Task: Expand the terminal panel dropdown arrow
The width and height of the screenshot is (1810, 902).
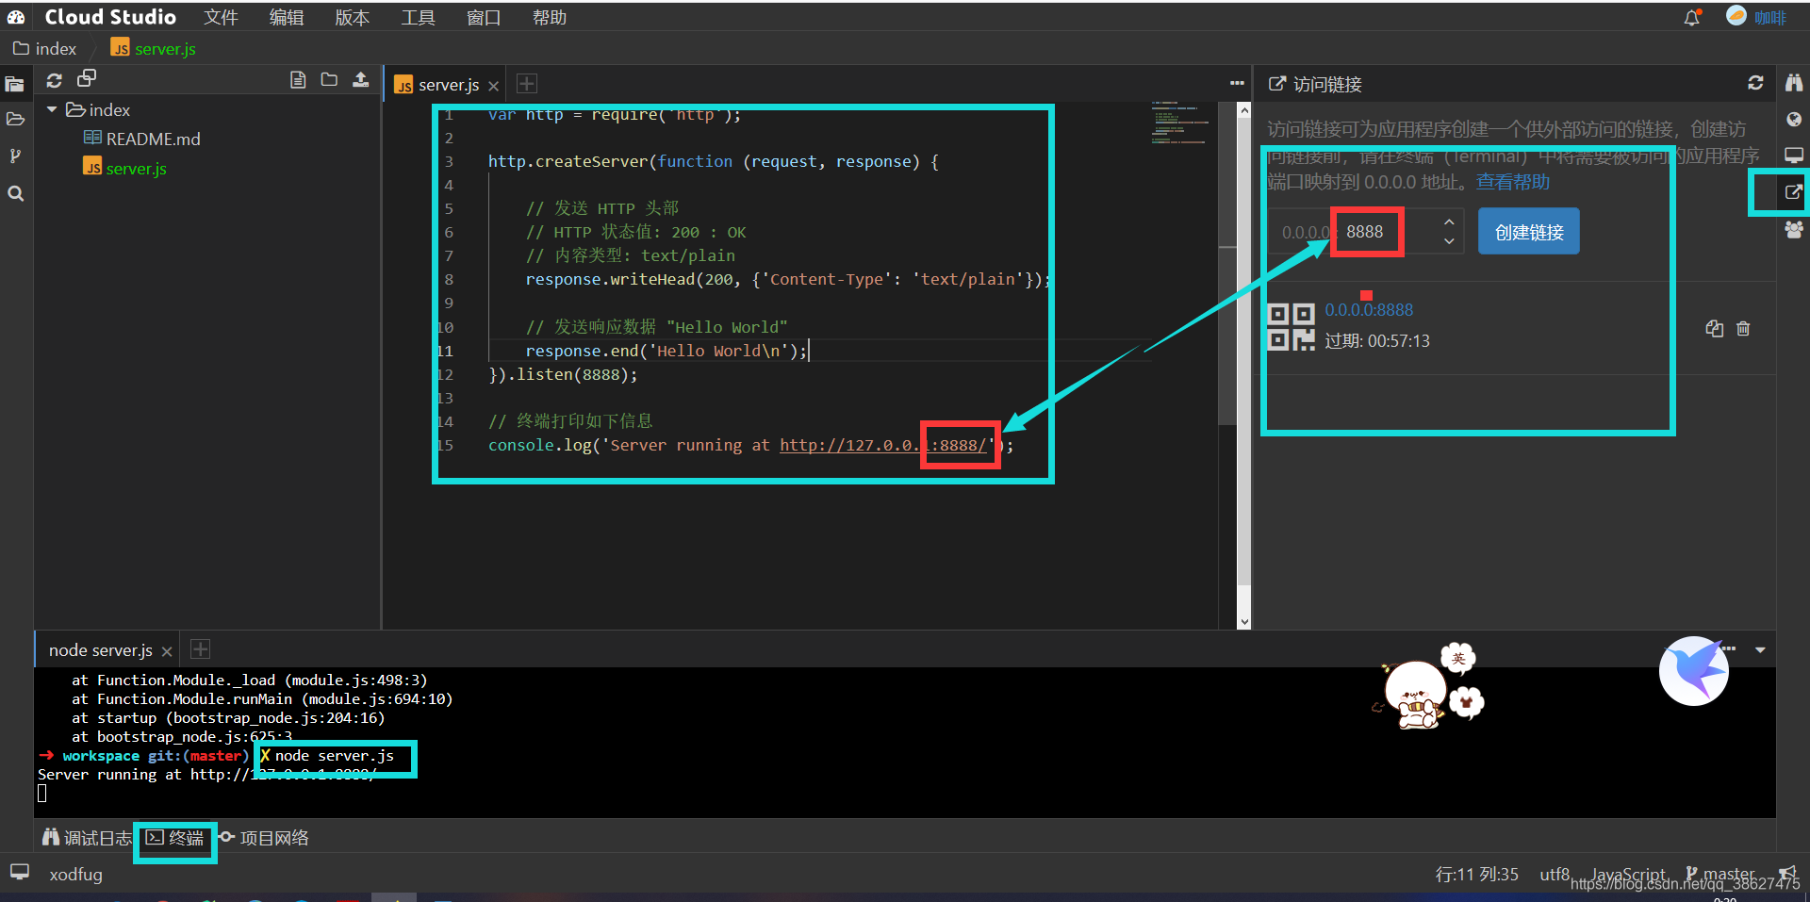Action: (1760, 650)
